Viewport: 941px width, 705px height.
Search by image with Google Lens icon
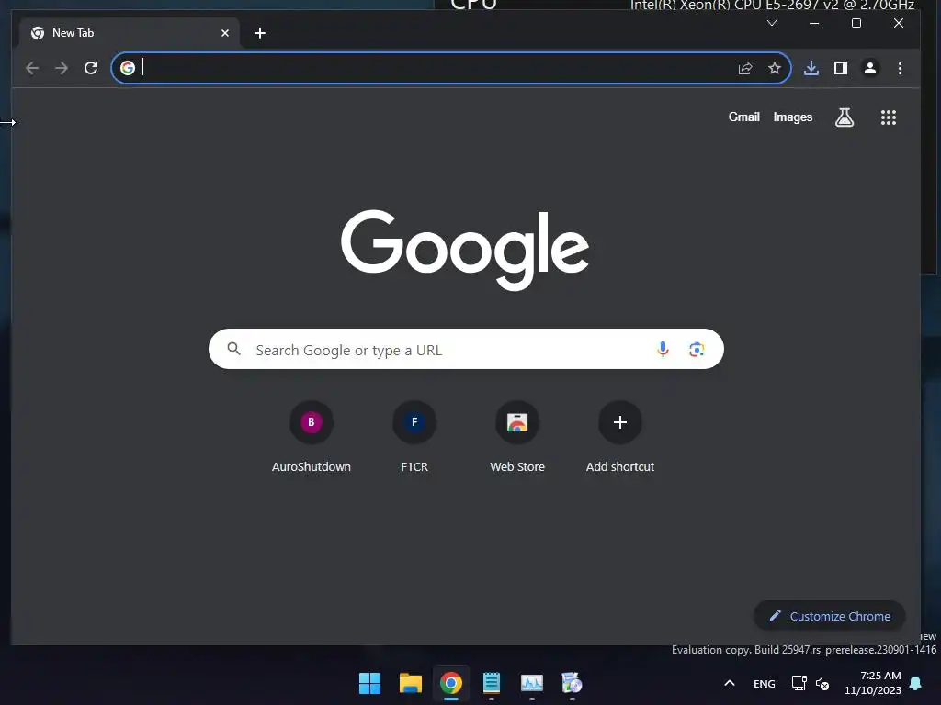coord(697,350)
